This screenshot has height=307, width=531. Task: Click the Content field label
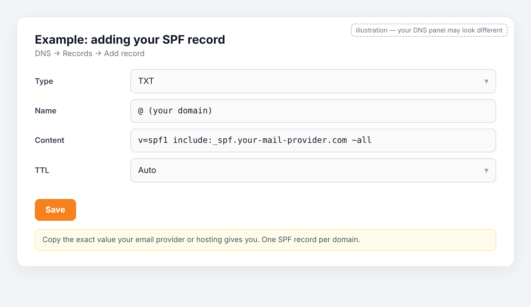click(50, 140)
